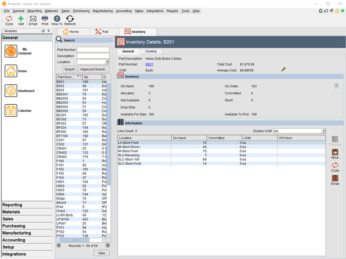This screenshot has height=259, width=346.
Task: Click the part list horizontal scrollbar
Action: 75,240
